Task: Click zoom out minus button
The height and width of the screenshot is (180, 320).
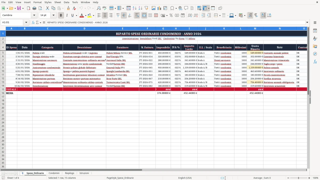Action: click(288, 178)
